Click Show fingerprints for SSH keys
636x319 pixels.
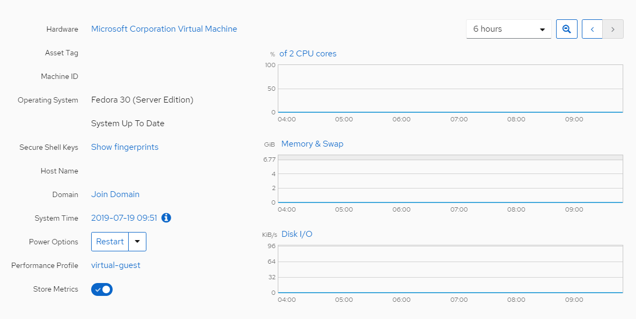124,147
